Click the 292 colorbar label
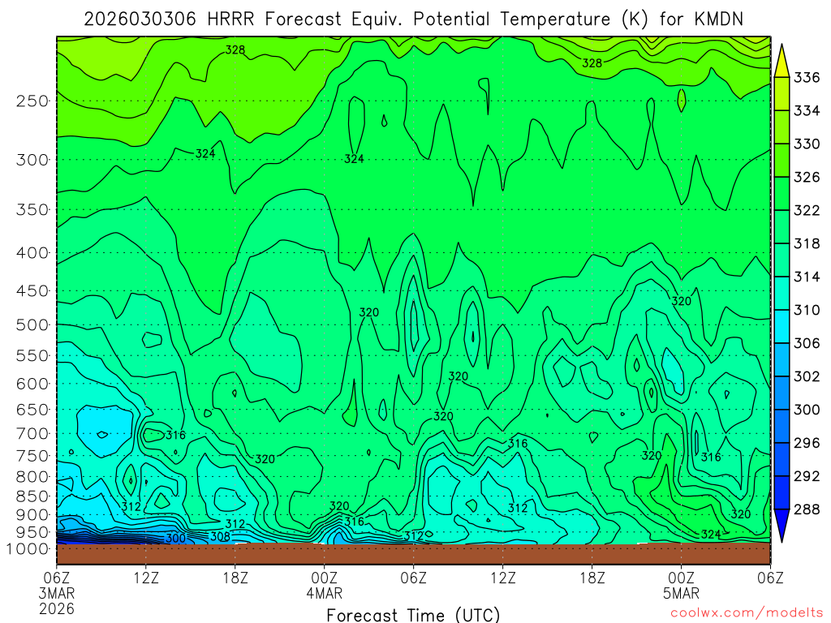Screen dimensions: 831x623 click(807, 476)
